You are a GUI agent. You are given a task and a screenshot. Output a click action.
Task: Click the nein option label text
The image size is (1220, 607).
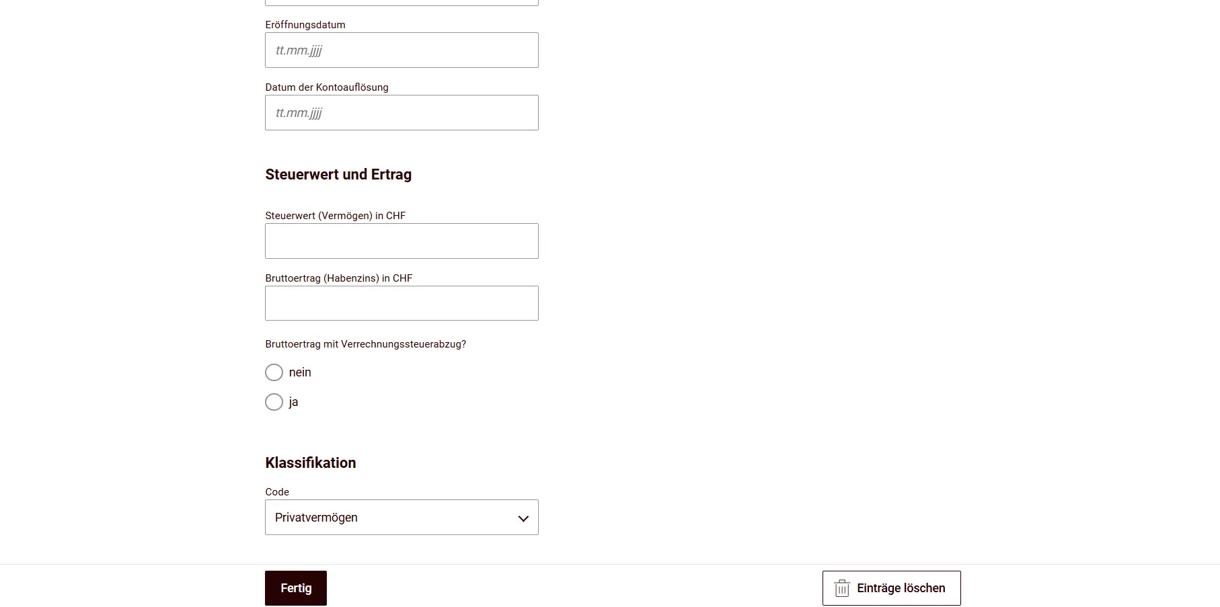tap(300, 372)
